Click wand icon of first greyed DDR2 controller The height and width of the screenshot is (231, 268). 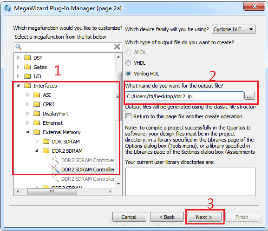[x=55, y=160]
